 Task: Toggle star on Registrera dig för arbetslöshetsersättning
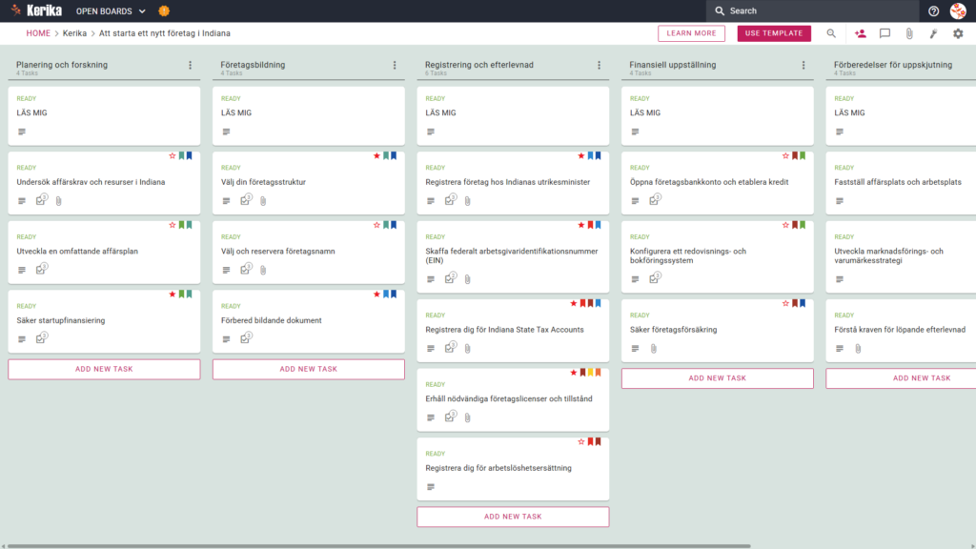581,441
